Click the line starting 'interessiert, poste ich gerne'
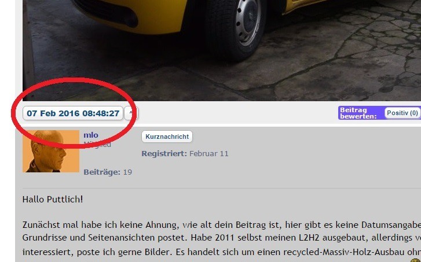The image size is (421, 262). point(222,252)
